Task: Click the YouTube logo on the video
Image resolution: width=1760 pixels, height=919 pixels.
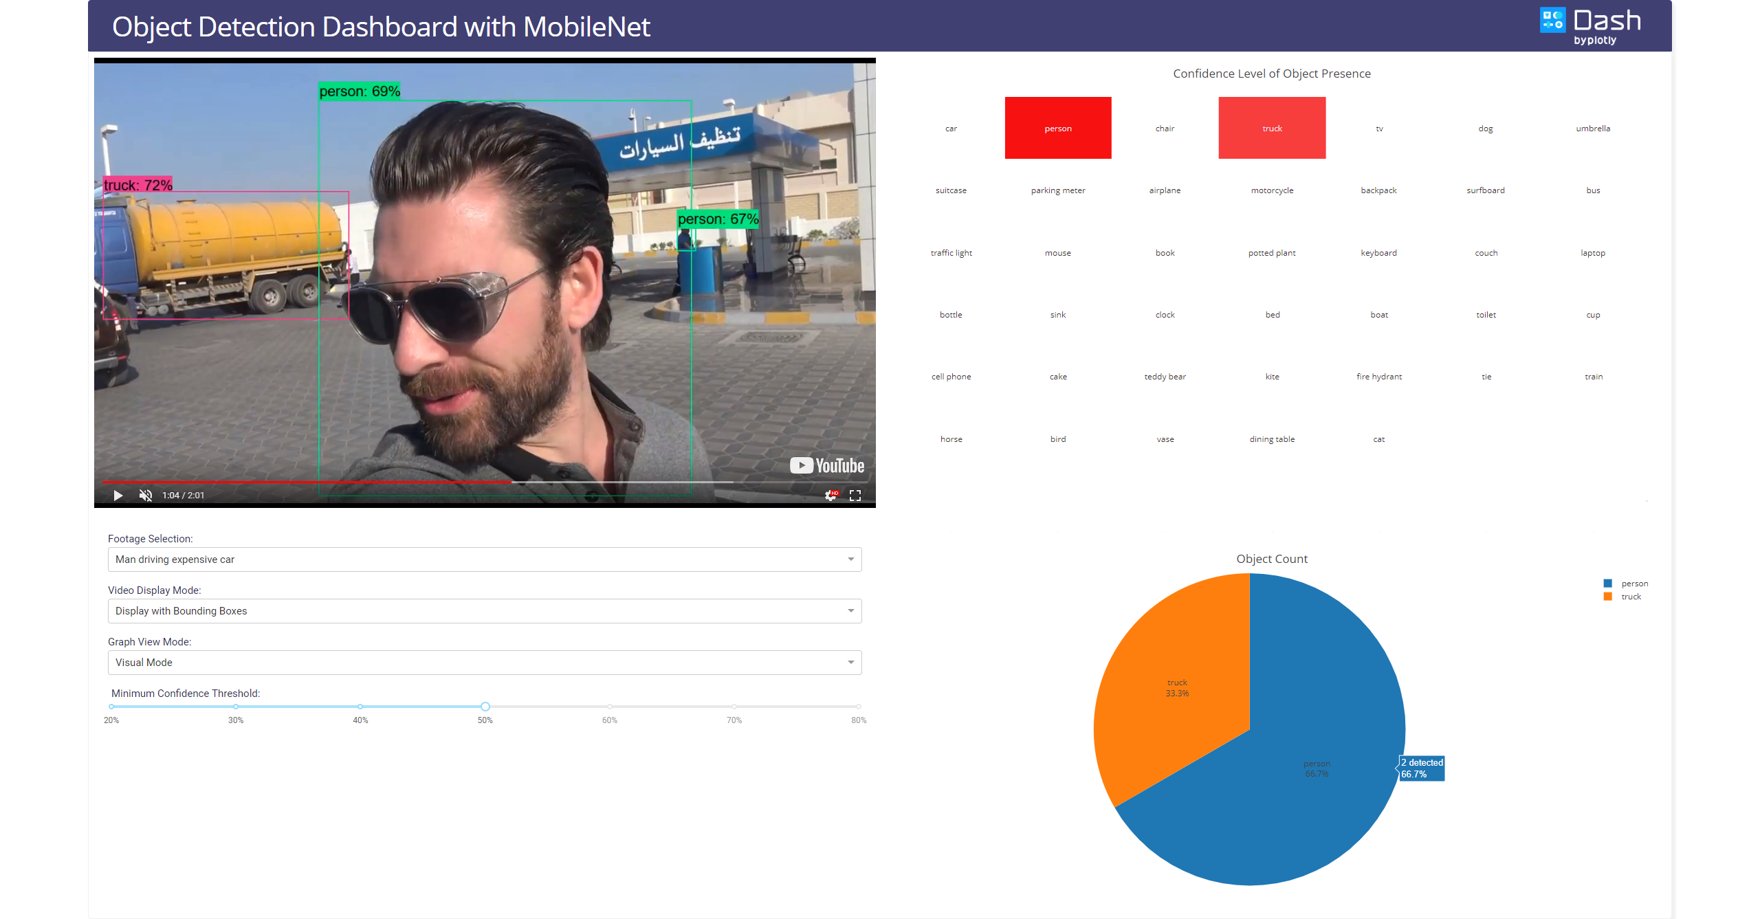Action: [x=827, y=465]
